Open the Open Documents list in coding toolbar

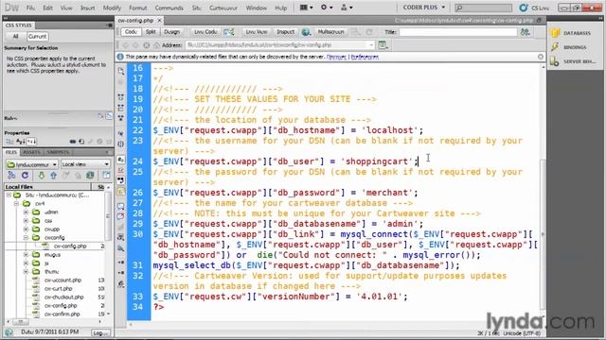click(121, 72)
